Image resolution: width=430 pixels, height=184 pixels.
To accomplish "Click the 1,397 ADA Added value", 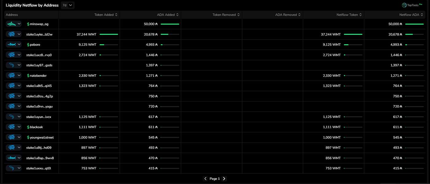I will pyautogui.click(x=152, y=65).
